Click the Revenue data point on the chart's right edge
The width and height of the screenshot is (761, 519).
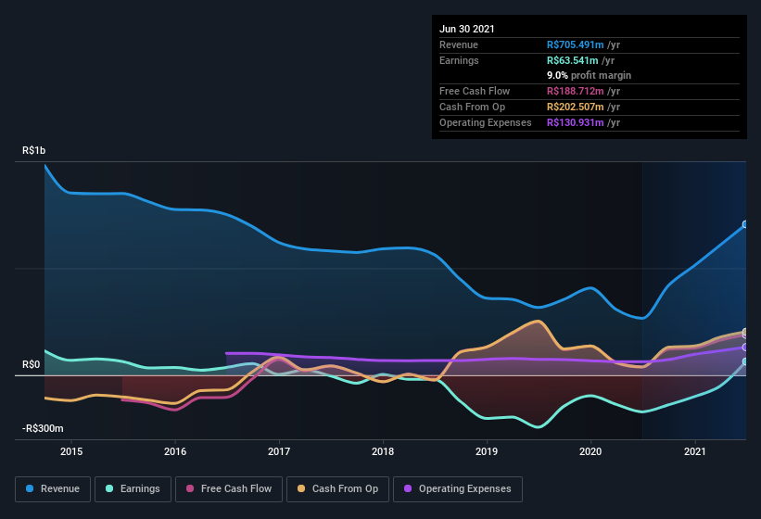(x=745, y=224)
